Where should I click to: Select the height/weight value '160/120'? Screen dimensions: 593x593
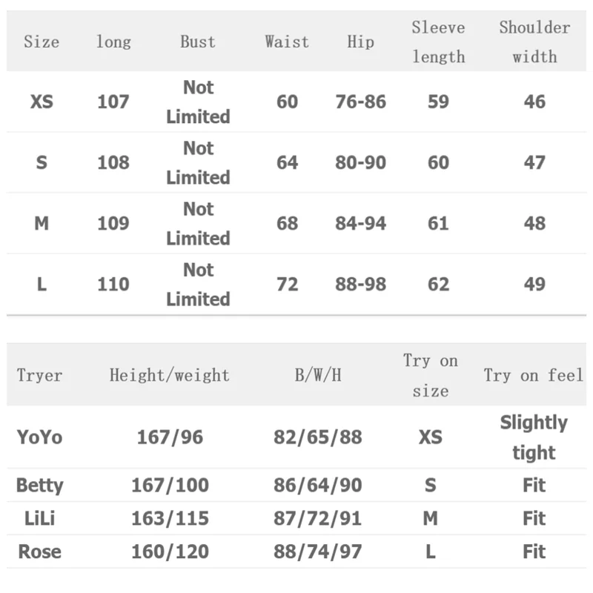pos(170,551)
